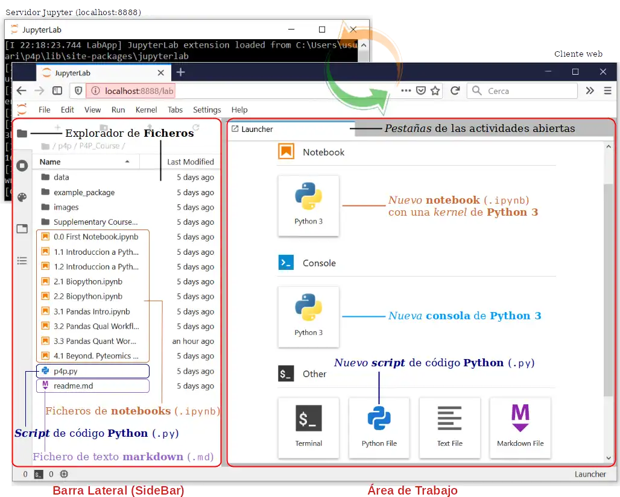Select the example_package folder
This screenshot has width=620, height=497.
click(x=127, y=192)
